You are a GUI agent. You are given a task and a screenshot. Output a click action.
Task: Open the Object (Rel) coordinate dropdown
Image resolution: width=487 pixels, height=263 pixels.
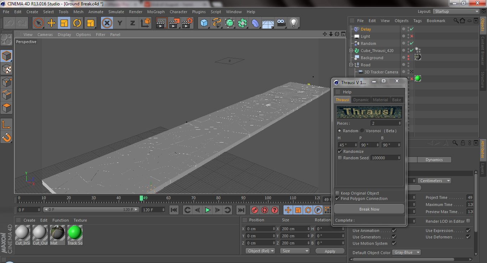261,251
